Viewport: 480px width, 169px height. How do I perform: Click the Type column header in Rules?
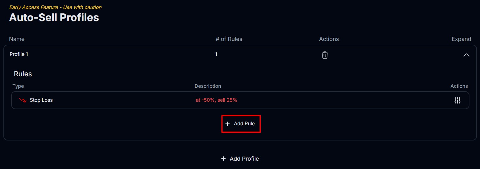tap(18, 86)
